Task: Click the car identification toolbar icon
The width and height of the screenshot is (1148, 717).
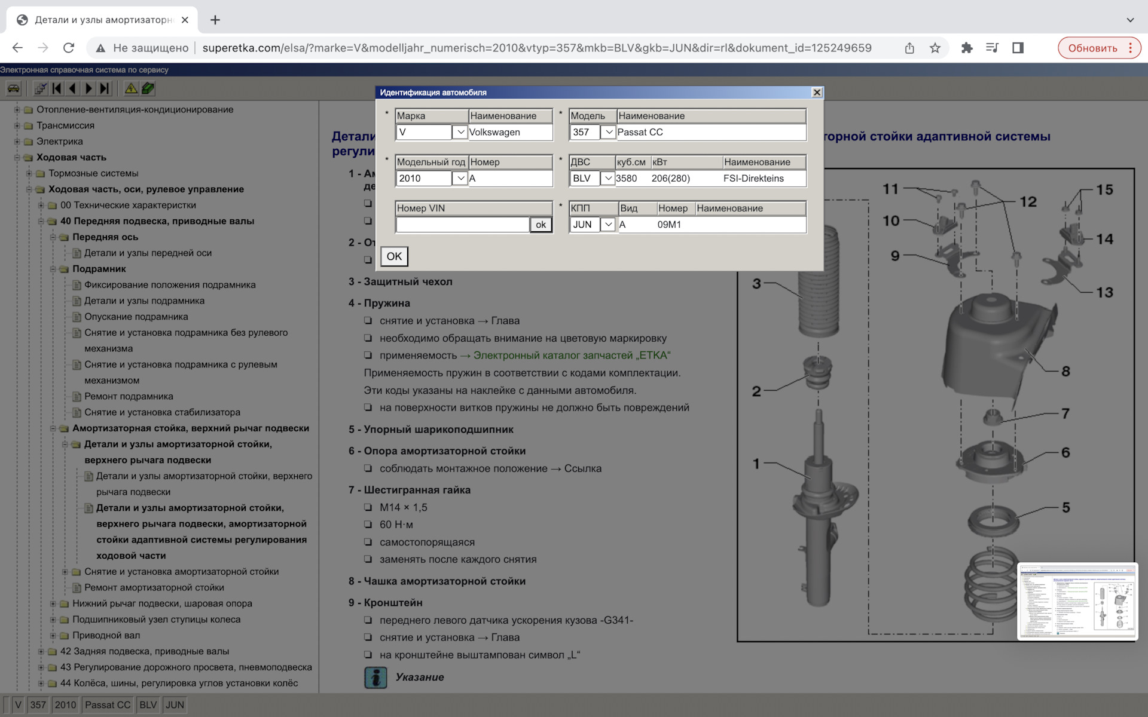Action: coord(13,88)
